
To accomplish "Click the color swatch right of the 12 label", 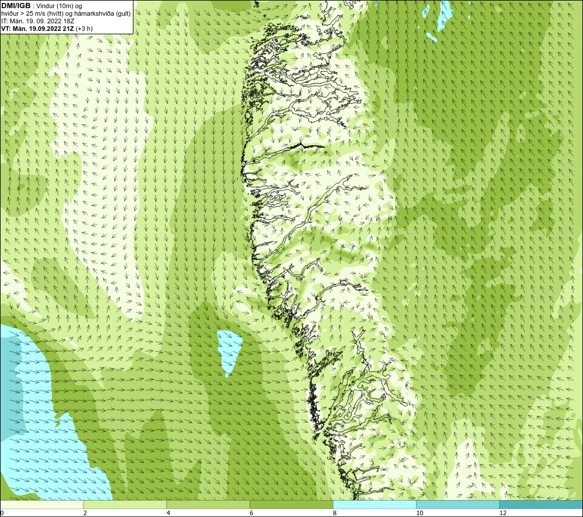I will coord(542,504).
